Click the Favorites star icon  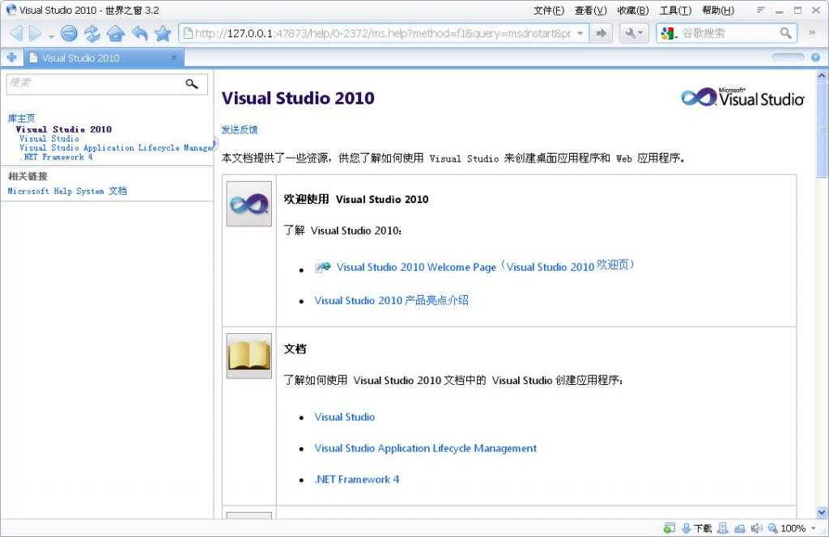pos(163,33)
